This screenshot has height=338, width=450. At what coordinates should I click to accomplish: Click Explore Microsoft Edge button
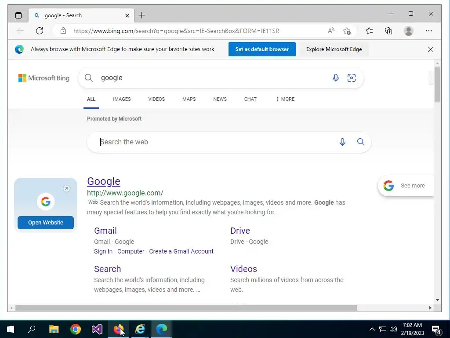pos(334,49)
